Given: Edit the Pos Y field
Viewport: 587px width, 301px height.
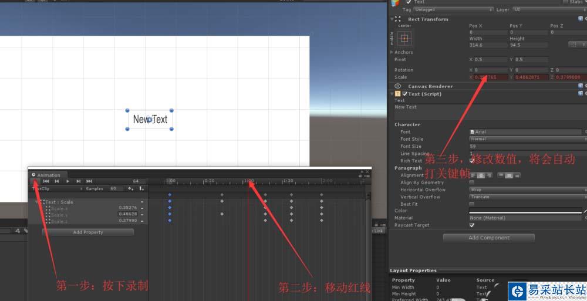Looking at the screenshot, I should pyautogui.click(x=529, y=33).
